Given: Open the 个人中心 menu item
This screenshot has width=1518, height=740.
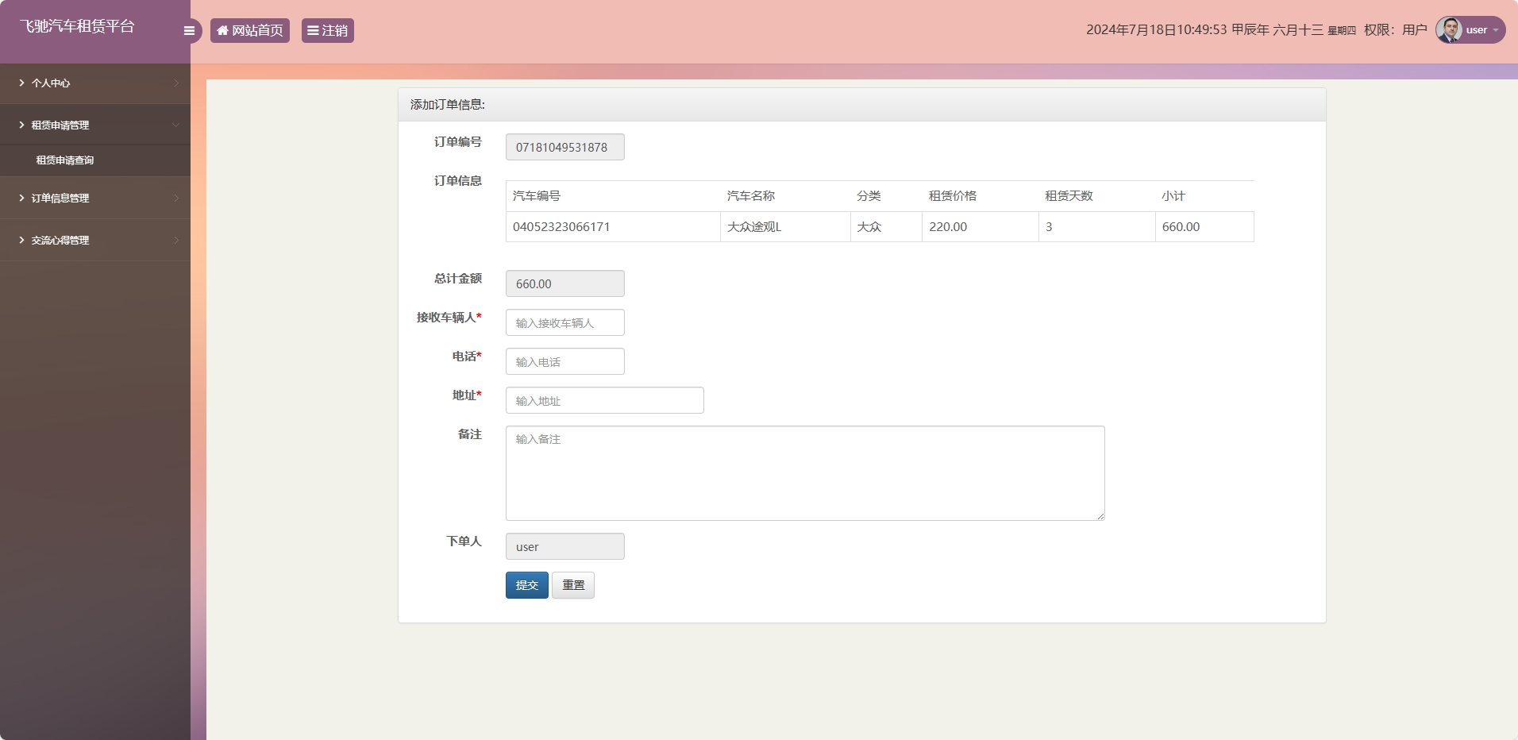Looking at the screenshot, I should pos(51,83).
